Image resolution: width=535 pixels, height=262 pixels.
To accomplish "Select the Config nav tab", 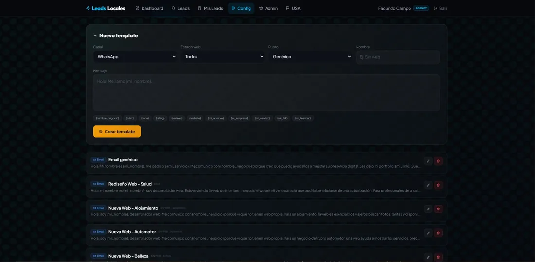I will [x=241, y=8].
